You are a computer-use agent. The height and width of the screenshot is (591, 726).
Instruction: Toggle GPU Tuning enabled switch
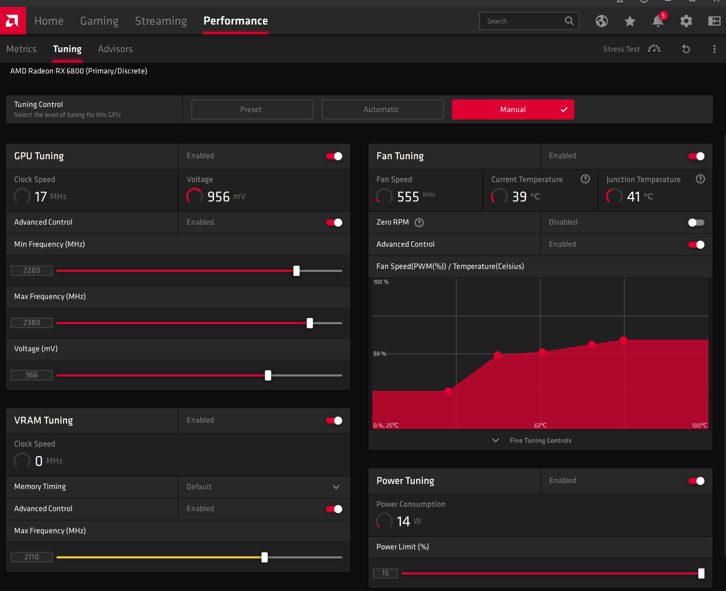tap(334, 156)
